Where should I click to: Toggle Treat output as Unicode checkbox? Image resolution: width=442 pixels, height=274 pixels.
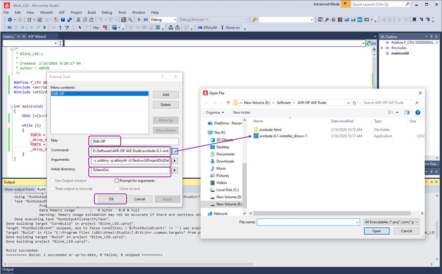pyautogui.click(x=52, y=189)
